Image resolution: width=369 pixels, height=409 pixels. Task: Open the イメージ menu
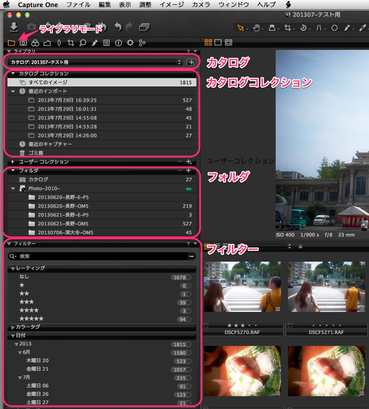coord(171,5)
